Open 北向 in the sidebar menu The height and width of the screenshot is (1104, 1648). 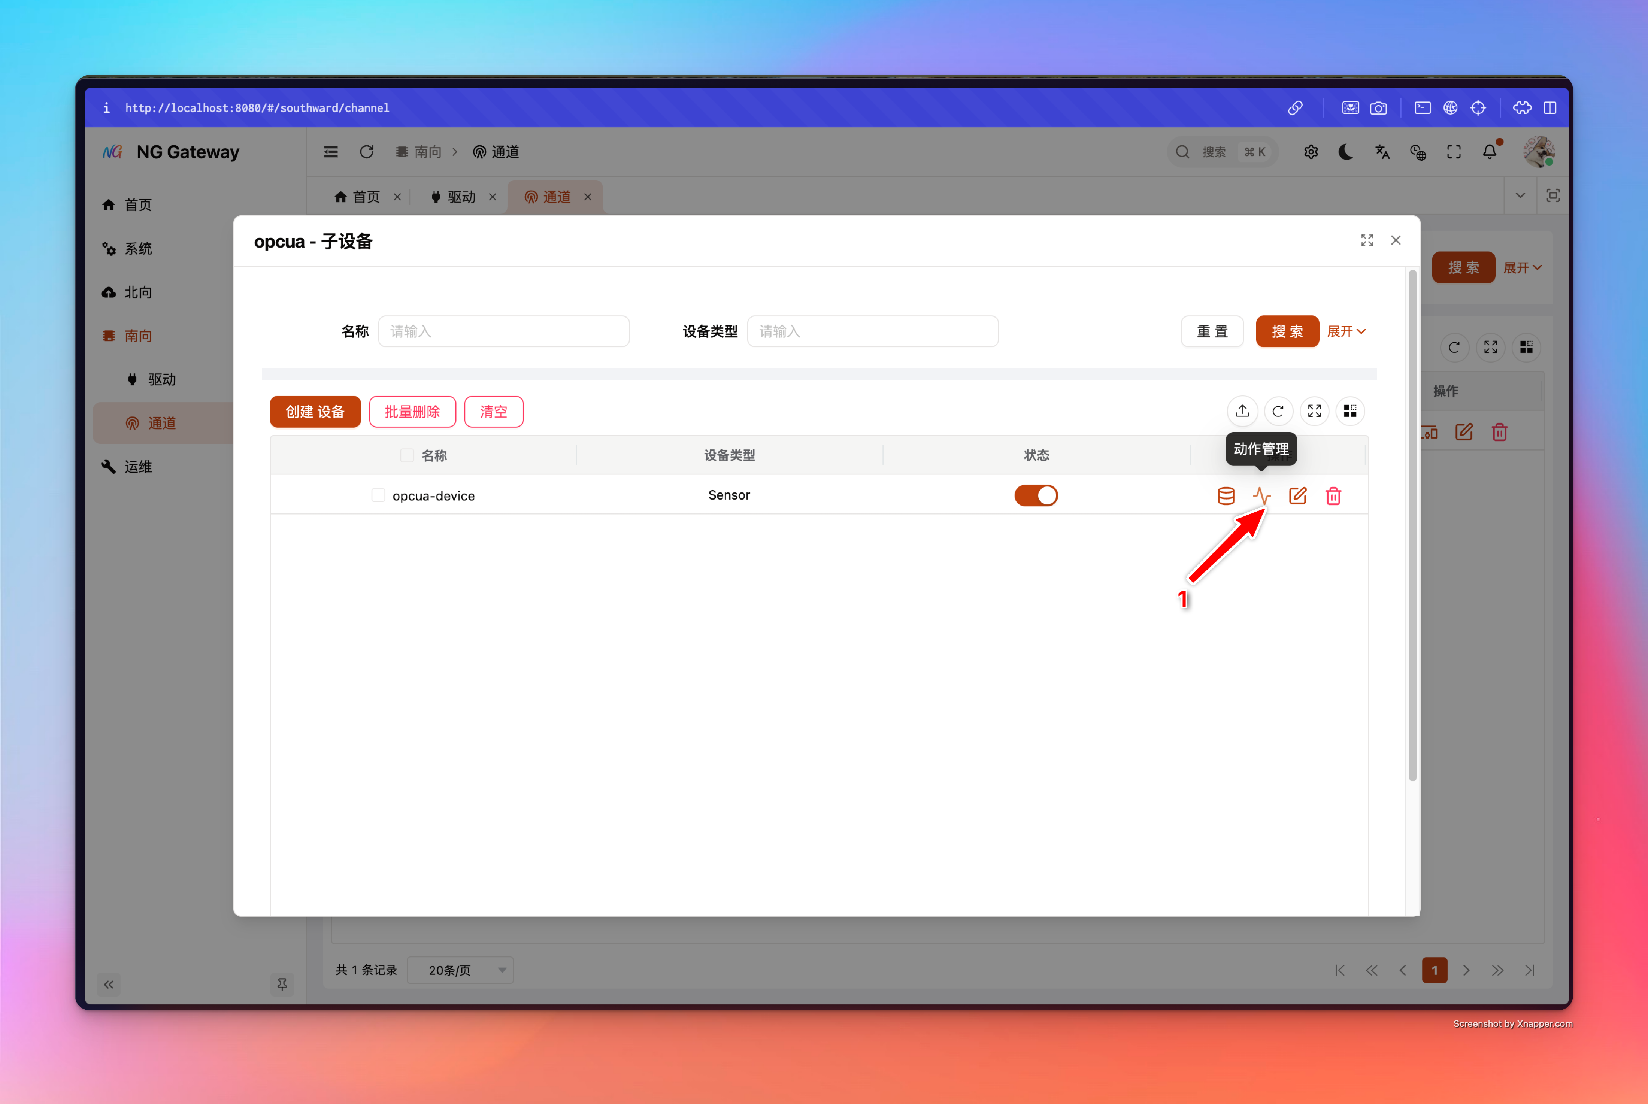coord(138,292)
